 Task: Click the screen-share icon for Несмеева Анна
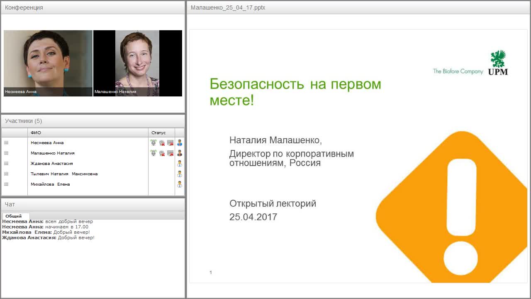click(x=170, y=142)
